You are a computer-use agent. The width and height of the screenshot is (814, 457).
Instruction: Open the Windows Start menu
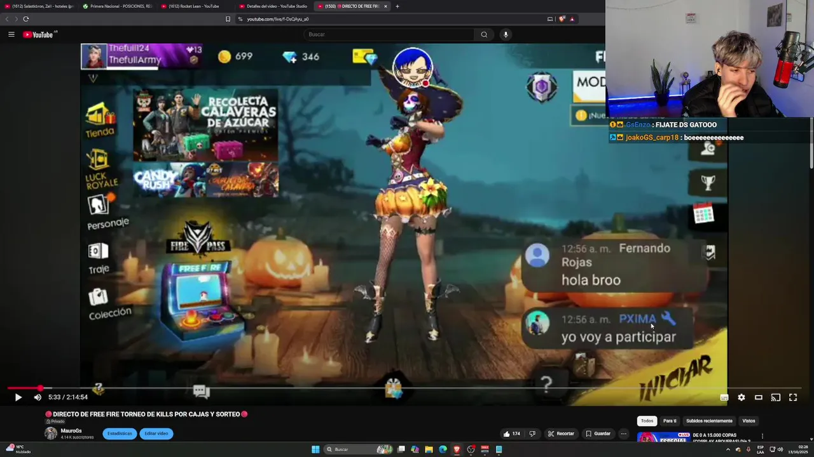pyautogui.click(x=315, y=449)
